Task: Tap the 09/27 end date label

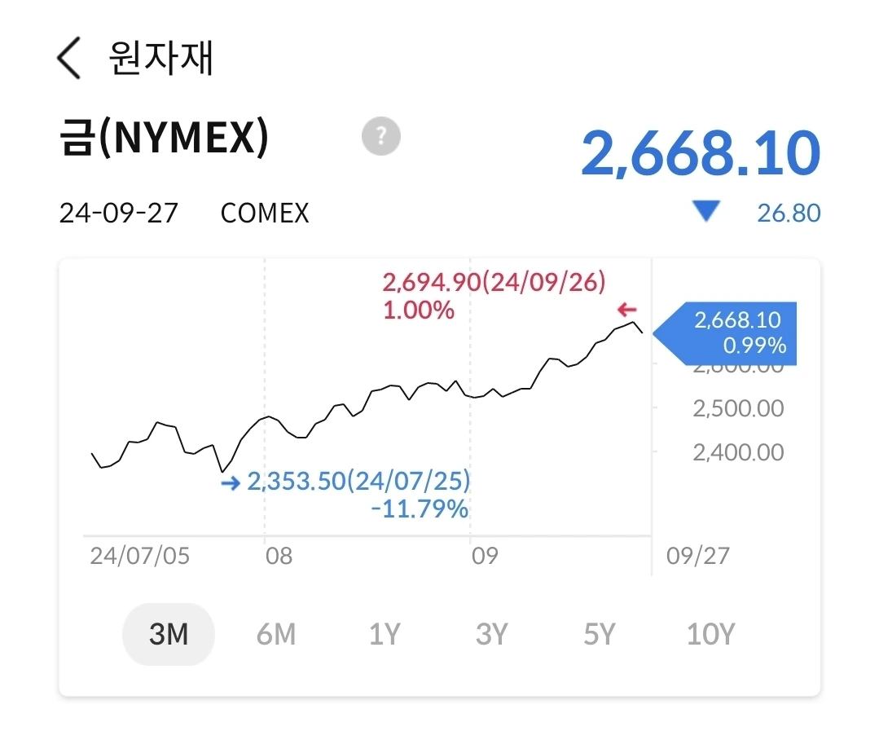Action: pyautogui.click(x=697, y=557)
